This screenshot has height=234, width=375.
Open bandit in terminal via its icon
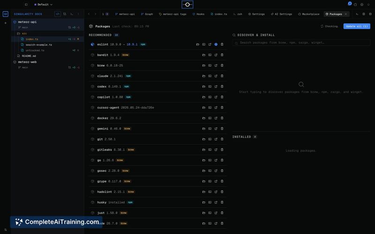coord(210,55)
